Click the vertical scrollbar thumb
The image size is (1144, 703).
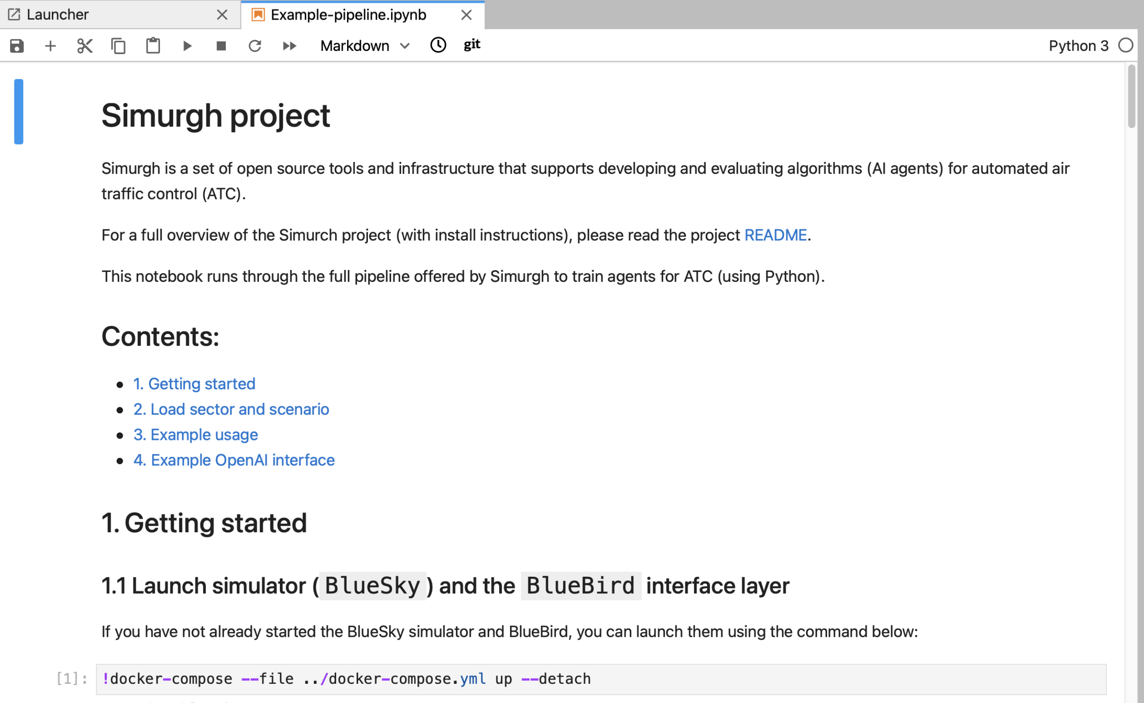click(x=1131, y=96)
